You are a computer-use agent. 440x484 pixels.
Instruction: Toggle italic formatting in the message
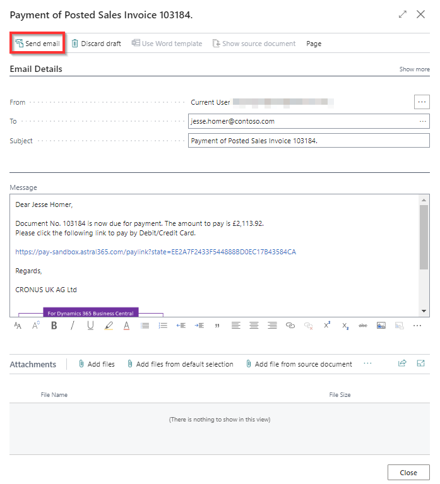[72, 326]
